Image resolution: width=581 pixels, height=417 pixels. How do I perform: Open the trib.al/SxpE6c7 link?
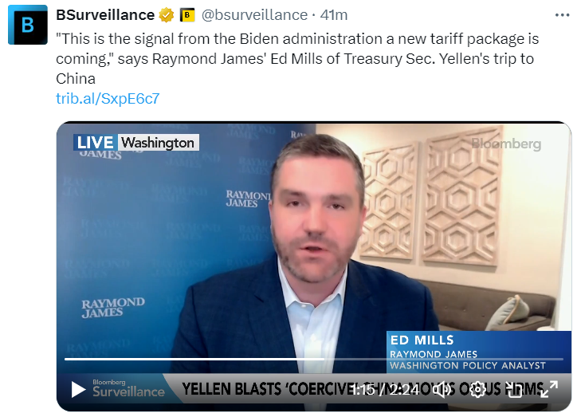108,99
